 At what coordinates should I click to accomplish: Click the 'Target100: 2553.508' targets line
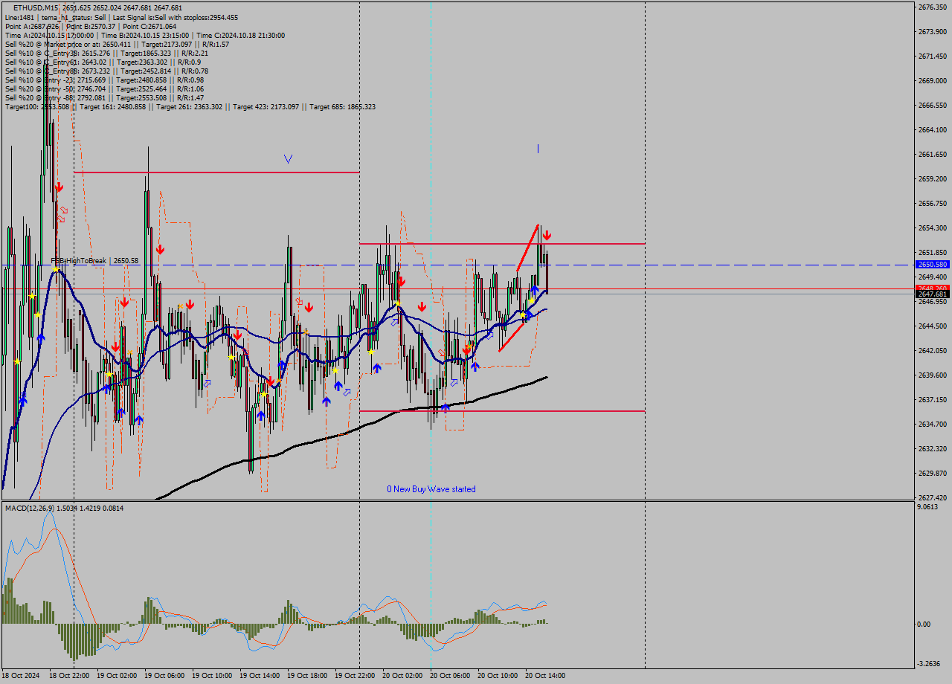point(190,106)
